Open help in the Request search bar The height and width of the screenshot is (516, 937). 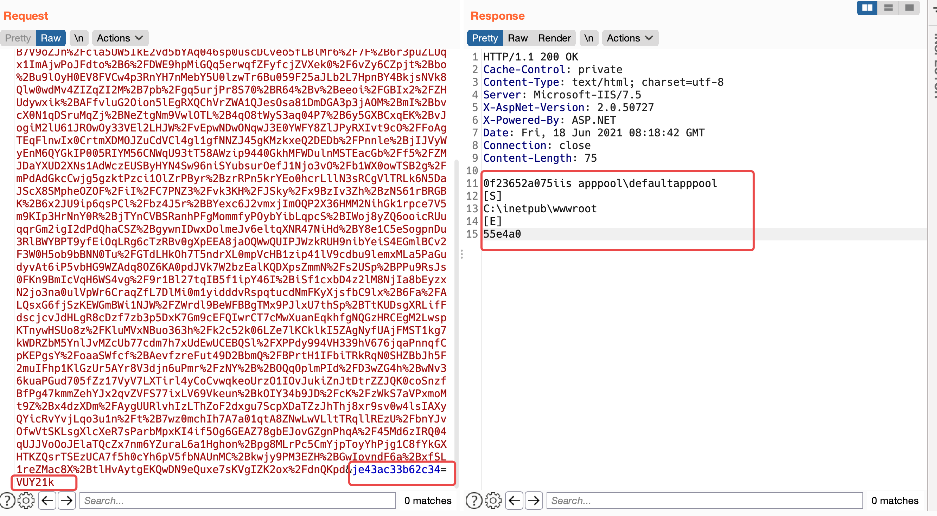pyautogui.click(x=7, y=501)
